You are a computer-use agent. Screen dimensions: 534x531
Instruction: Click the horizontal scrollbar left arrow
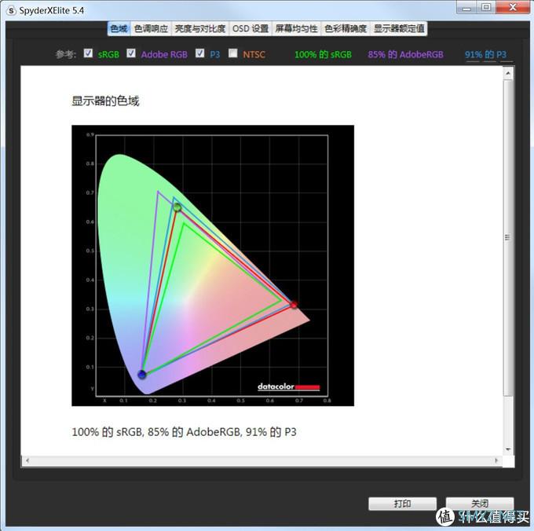click(x=27, y=460)
